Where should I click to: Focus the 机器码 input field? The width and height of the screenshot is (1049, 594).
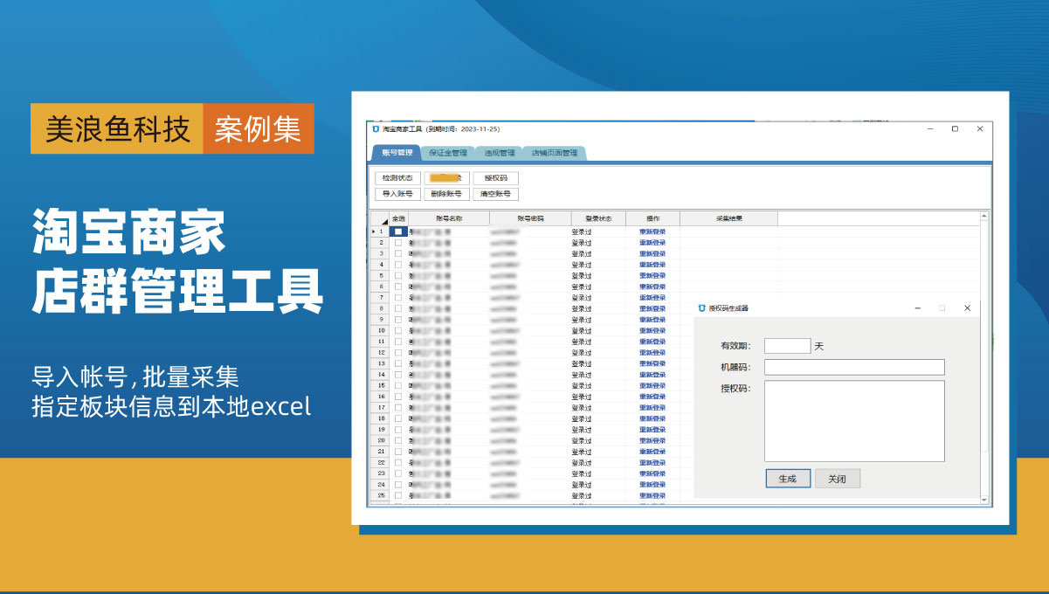click(853, 367)
